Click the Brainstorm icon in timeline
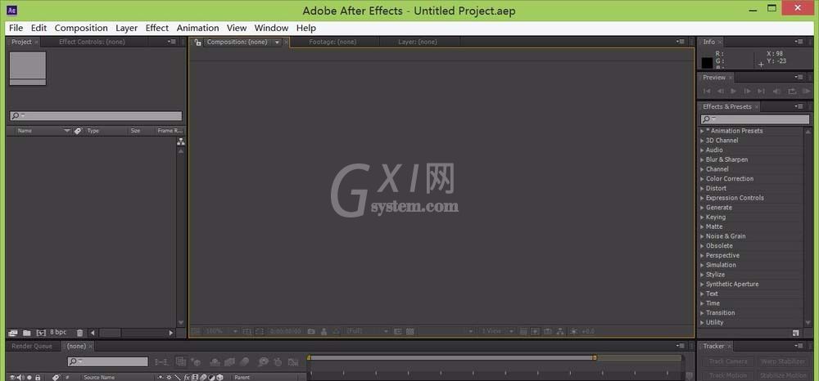 click(x=263, y=361)
